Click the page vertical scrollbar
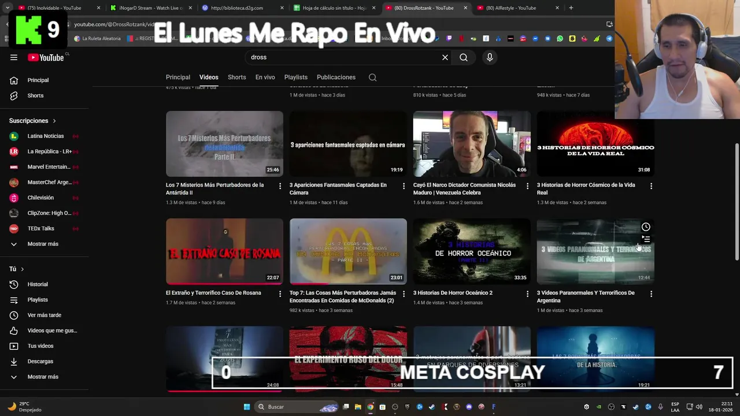Screen dimensions: 740x416 pos(737,202)
